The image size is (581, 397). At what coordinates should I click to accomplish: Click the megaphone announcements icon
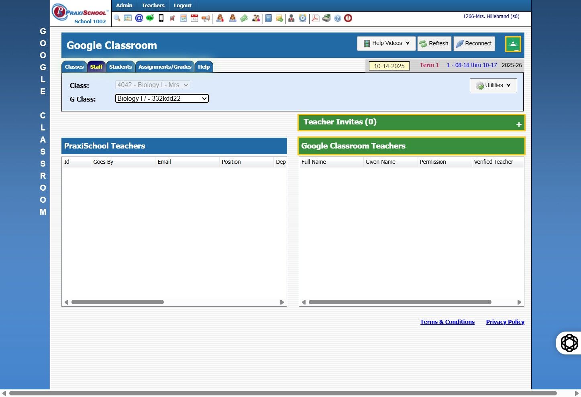[x=206, y=18]
